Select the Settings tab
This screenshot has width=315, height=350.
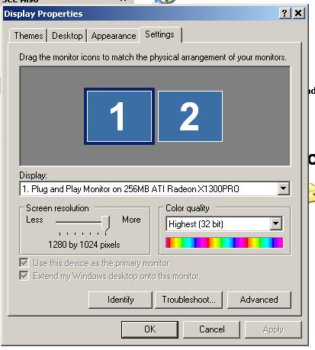coord(160,34)
